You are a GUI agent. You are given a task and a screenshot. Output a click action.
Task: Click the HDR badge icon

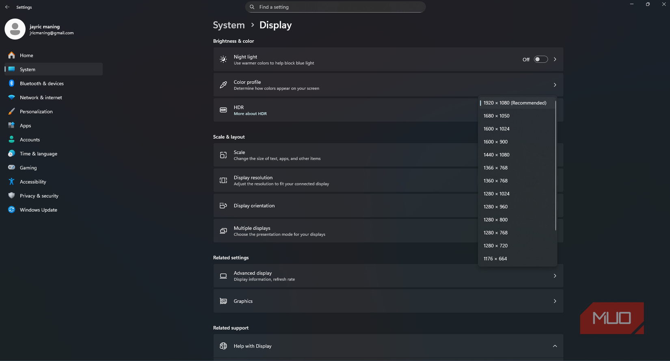[223, 110]
